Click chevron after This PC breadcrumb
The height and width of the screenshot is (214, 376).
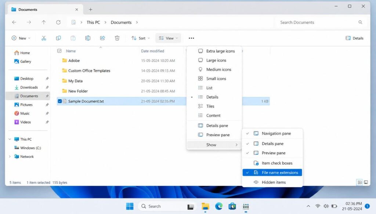click(105, 22)
